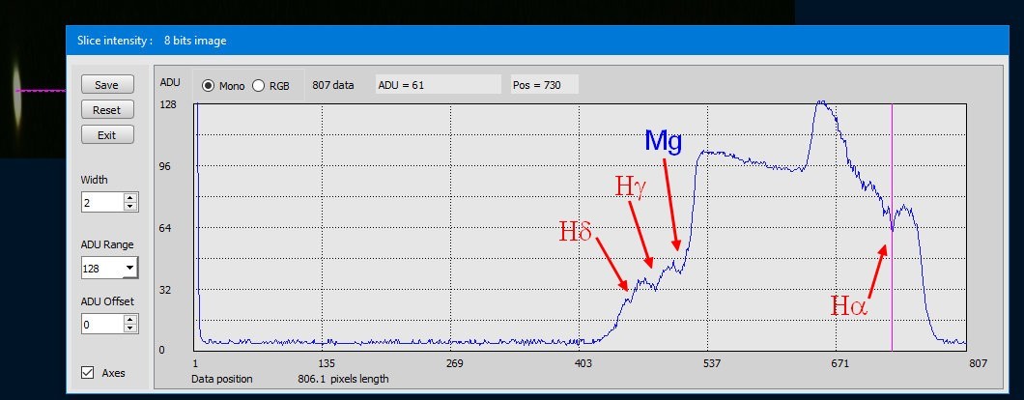Click the 269 x-axis tick label

click(454, 363)
